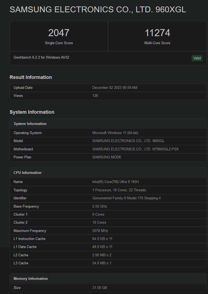Screen dimensions: 208x294
Task: Click the L2 Cache label
Action: pyautogui.click(x=21, y=255)
